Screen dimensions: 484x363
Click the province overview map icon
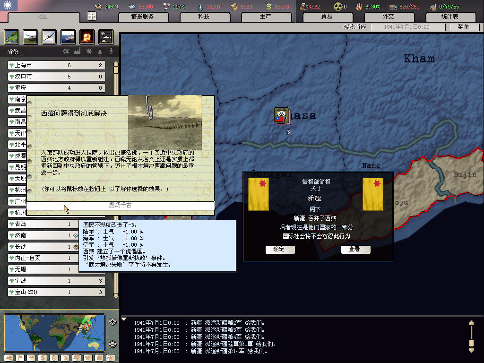coord(12,36)
